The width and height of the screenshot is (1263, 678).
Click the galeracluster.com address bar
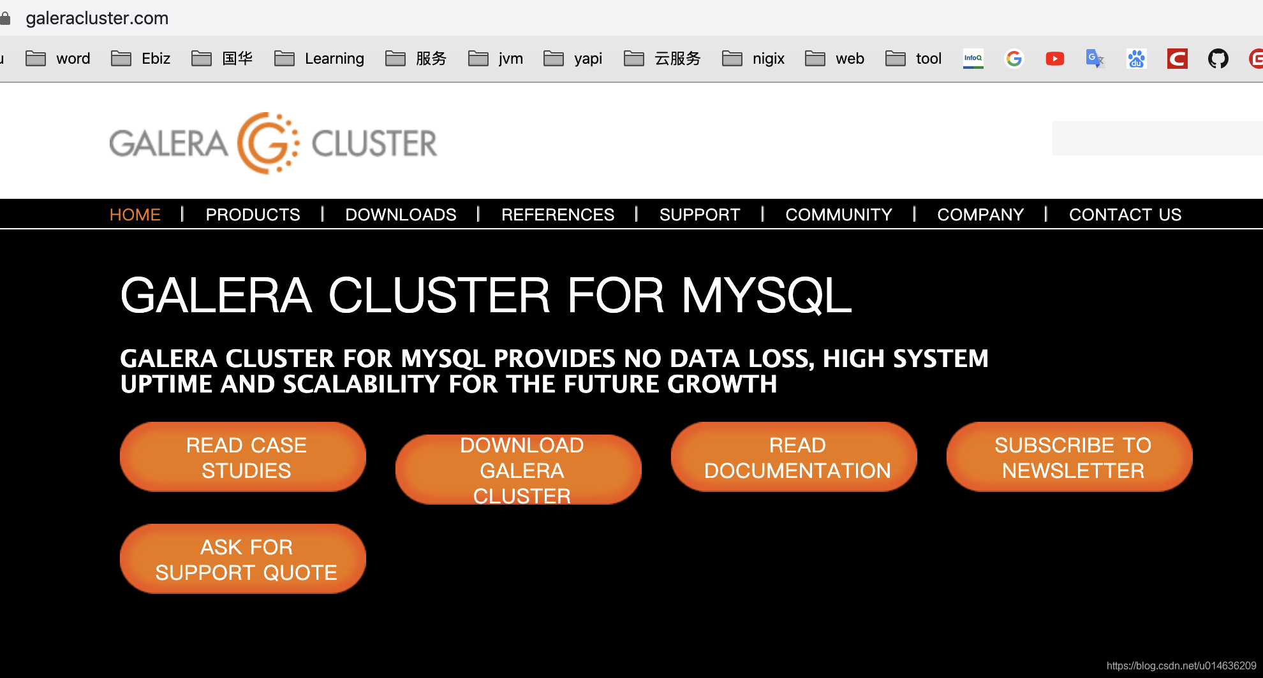tap(97, 18)
